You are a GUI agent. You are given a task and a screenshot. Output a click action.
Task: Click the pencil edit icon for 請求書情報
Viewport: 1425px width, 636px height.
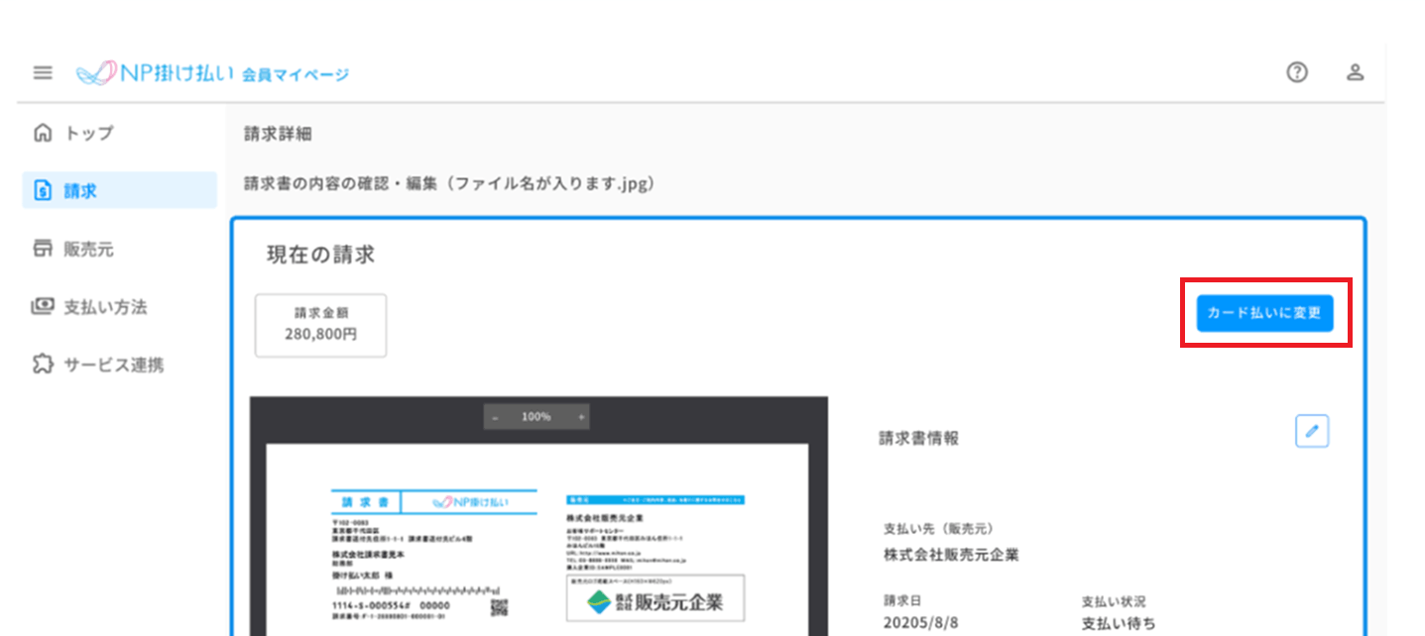pos(1311,430)
